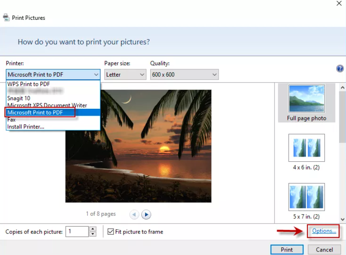The width and height of the screenshot is (346, 255).
Task: Collapse the Printer dropdown list
Action: [x=53, y=74]
